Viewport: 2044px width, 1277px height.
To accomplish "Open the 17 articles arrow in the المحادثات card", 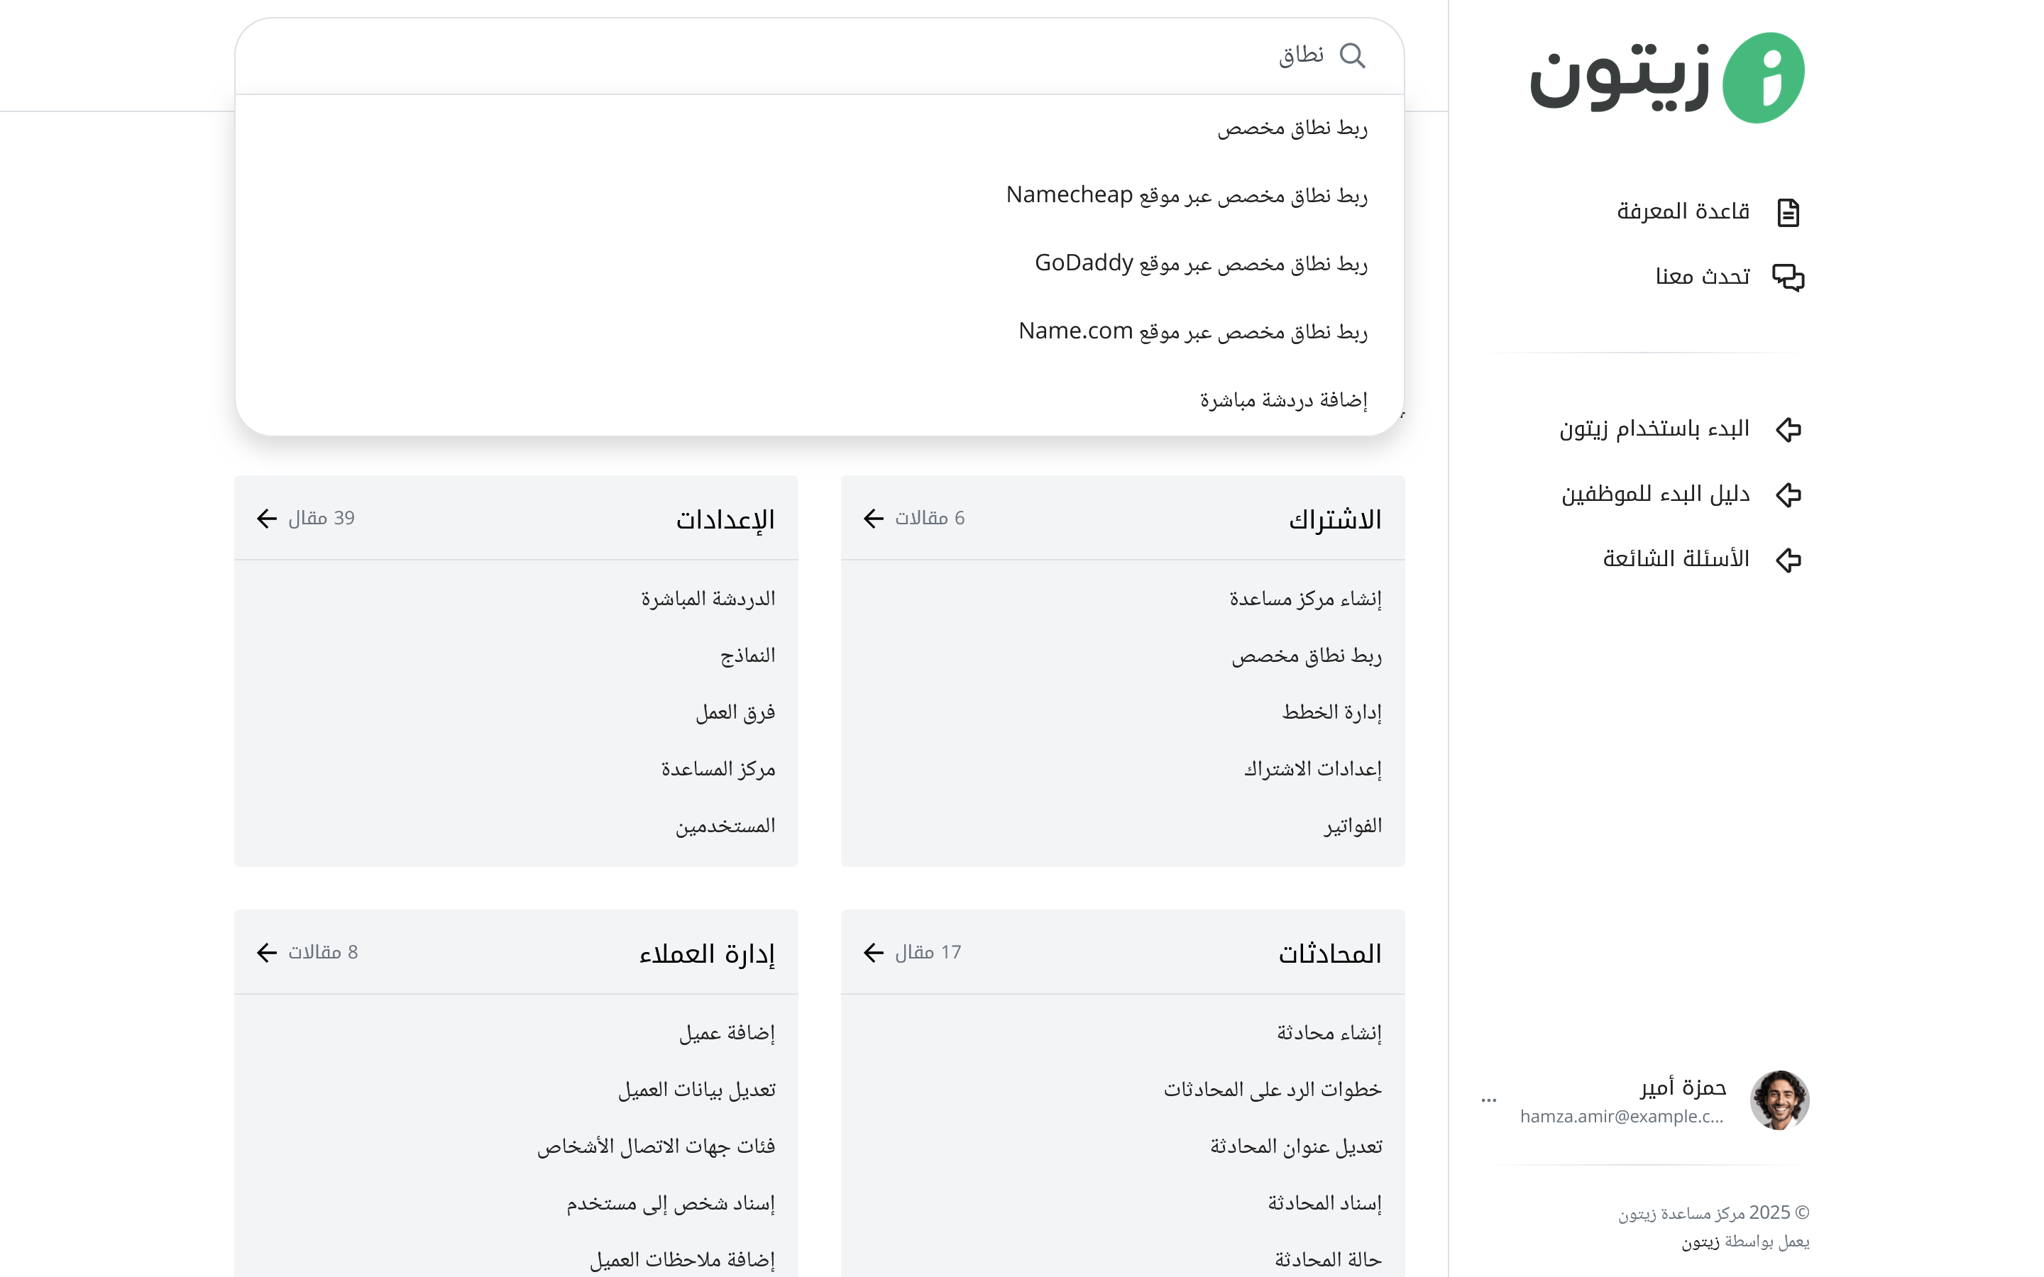I will [x=874, y=953].
